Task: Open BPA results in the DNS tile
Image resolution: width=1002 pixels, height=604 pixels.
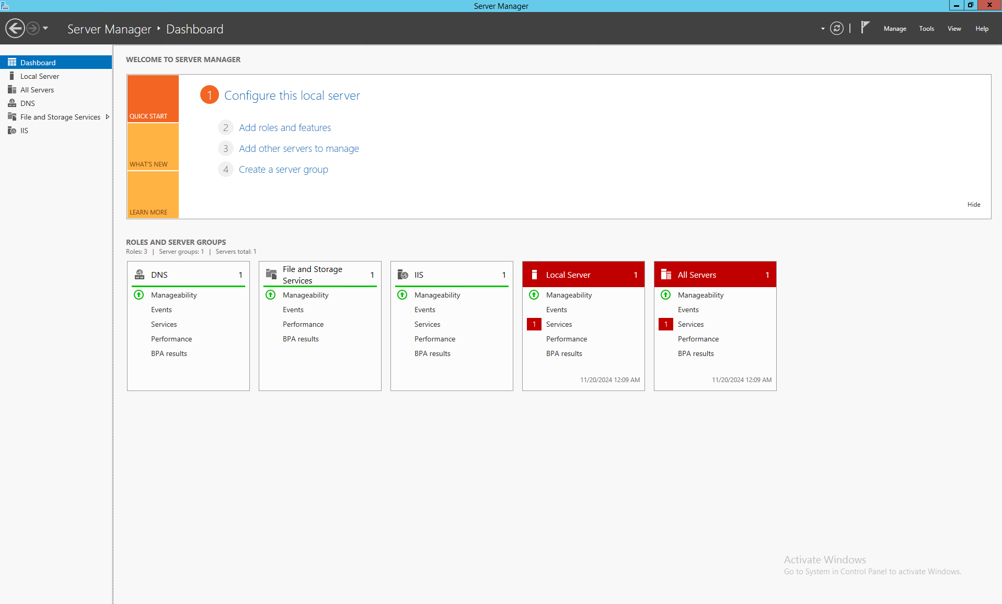Action: (169, 353)
